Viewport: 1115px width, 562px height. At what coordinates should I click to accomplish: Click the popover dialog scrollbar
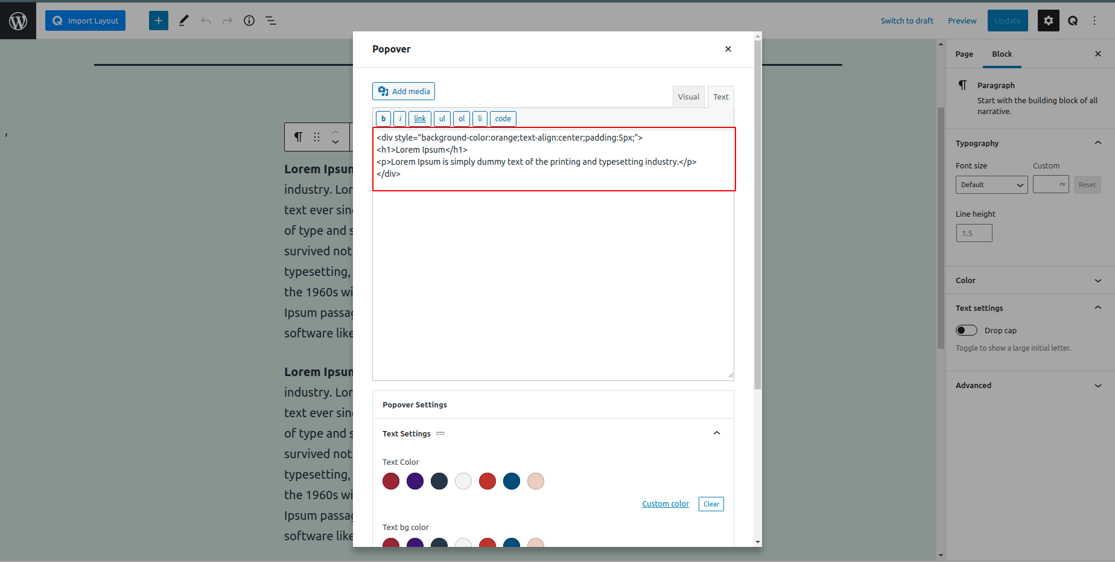pos(758,214)
